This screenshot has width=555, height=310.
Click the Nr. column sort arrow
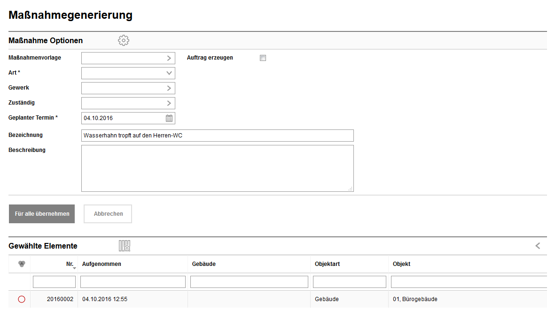coord(74,268)
